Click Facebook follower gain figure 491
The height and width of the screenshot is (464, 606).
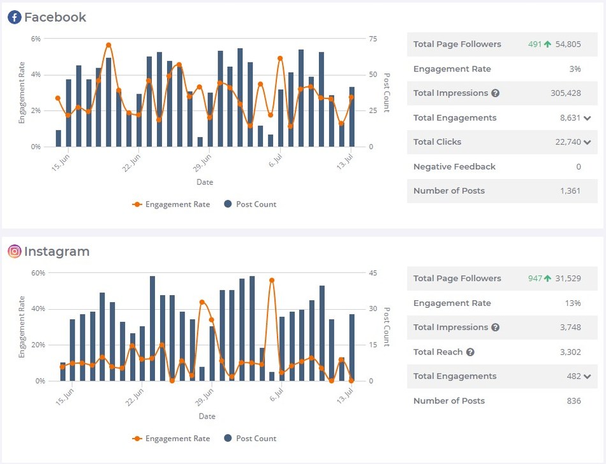[535, 44]
